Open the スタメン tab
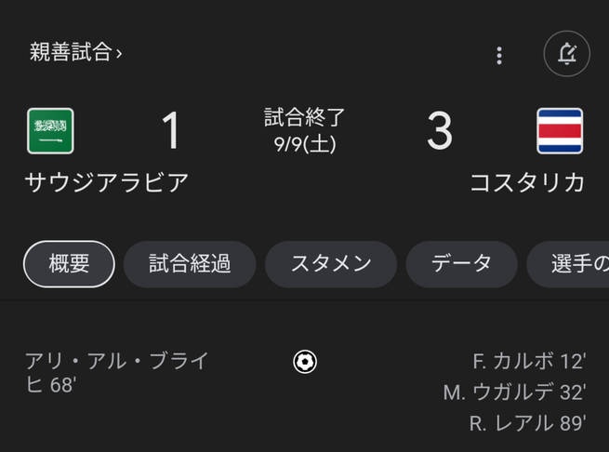 [331, 264]
